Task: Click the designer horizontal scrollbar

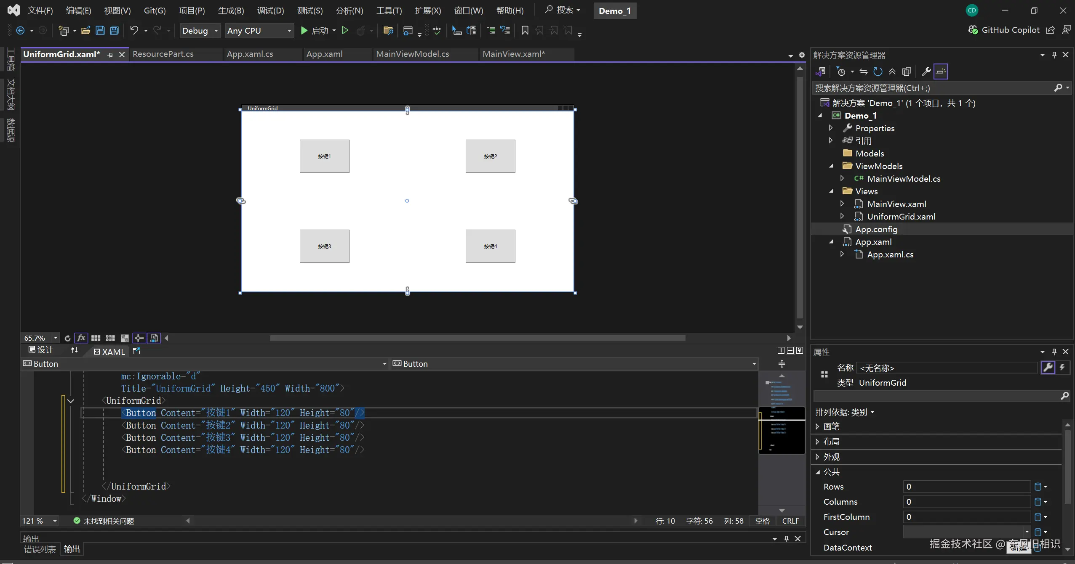Action: point(477,338)
